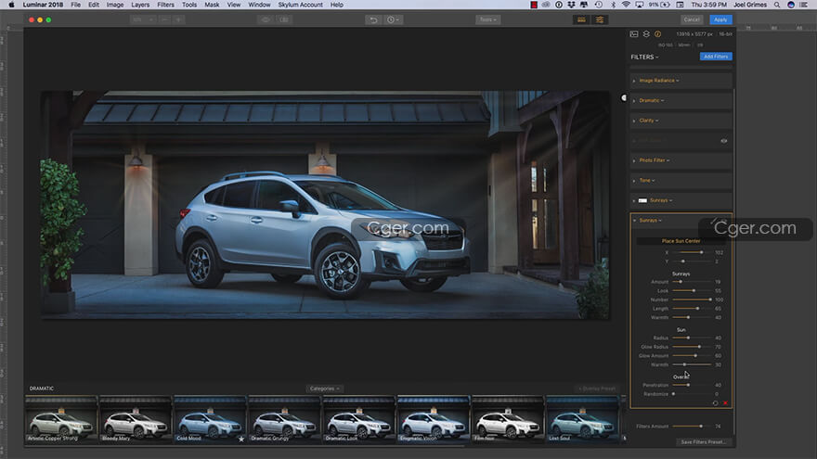817x459 pixels.
Task: Click the compare view icon in toolbar
Action: tap(284, 19)
